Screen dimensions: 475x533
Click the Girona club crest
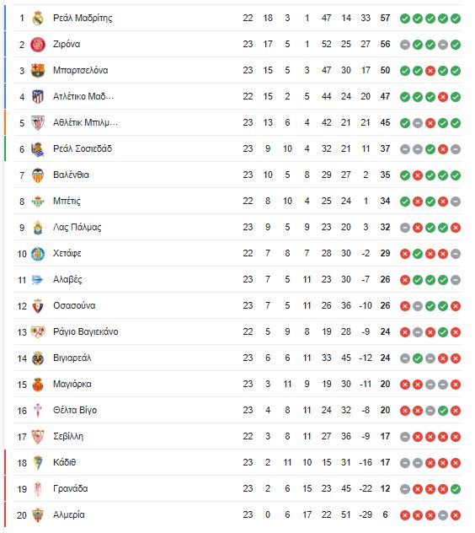click(38, 45)
